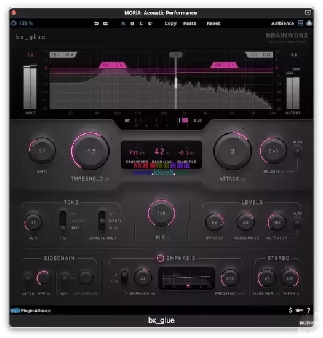The height and width of the screenshot is (338, 323).
Task: Select preset slot D
Action: (x=150, y=23)
